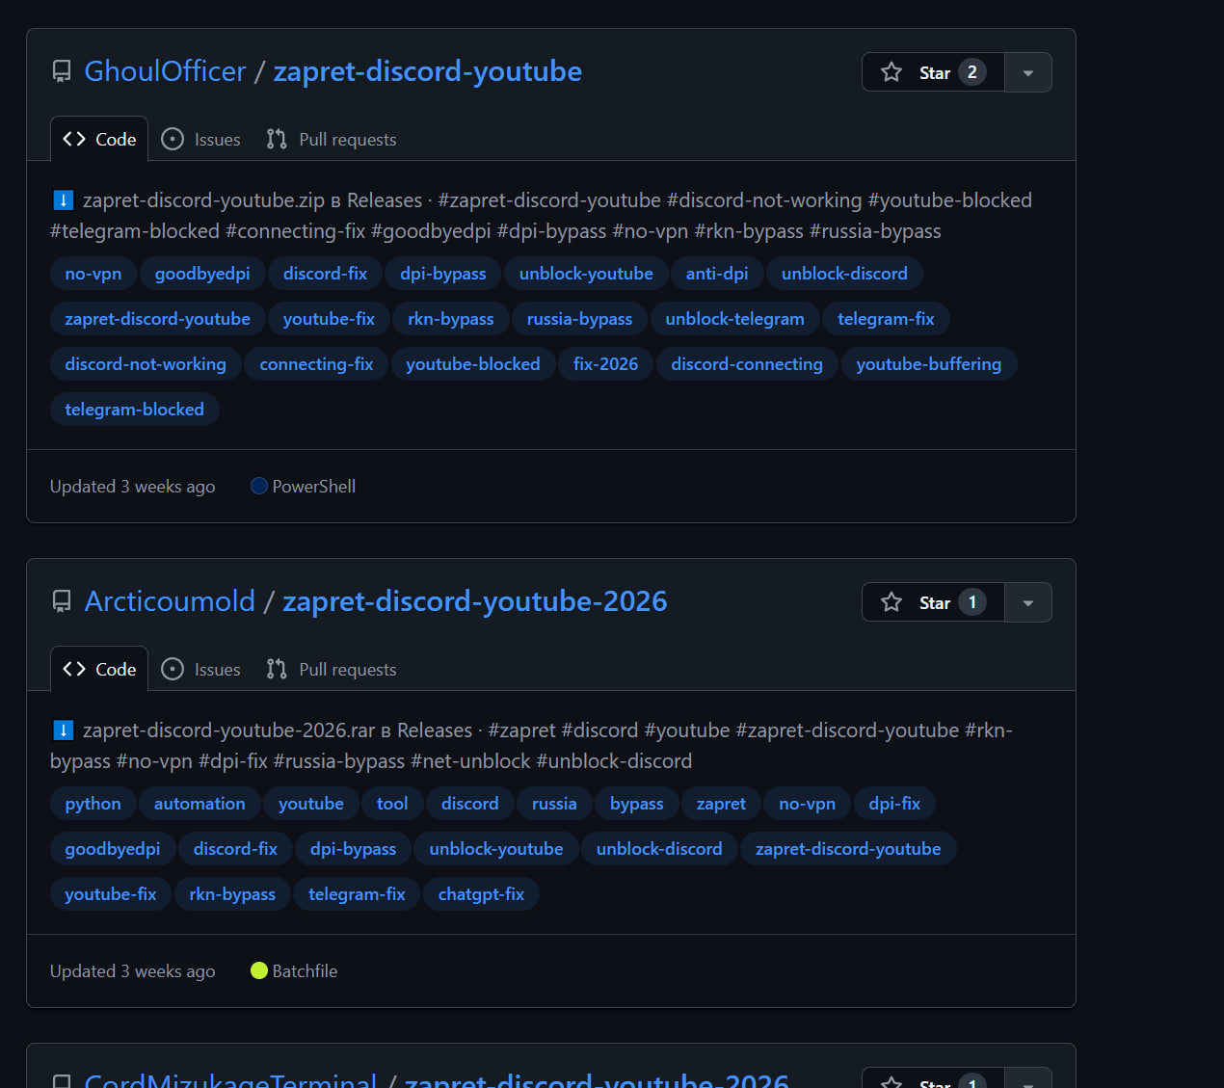Star the GhoulOfficer zapret-discord-youtube repo
This screenshot has width=1224, height=1088.
point(933,72)
